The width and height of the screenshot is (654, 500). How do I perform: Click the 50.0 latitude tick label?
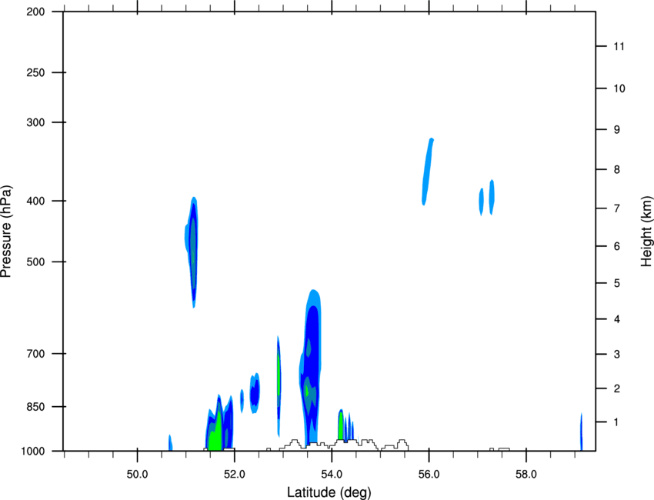tap(137, 475)
